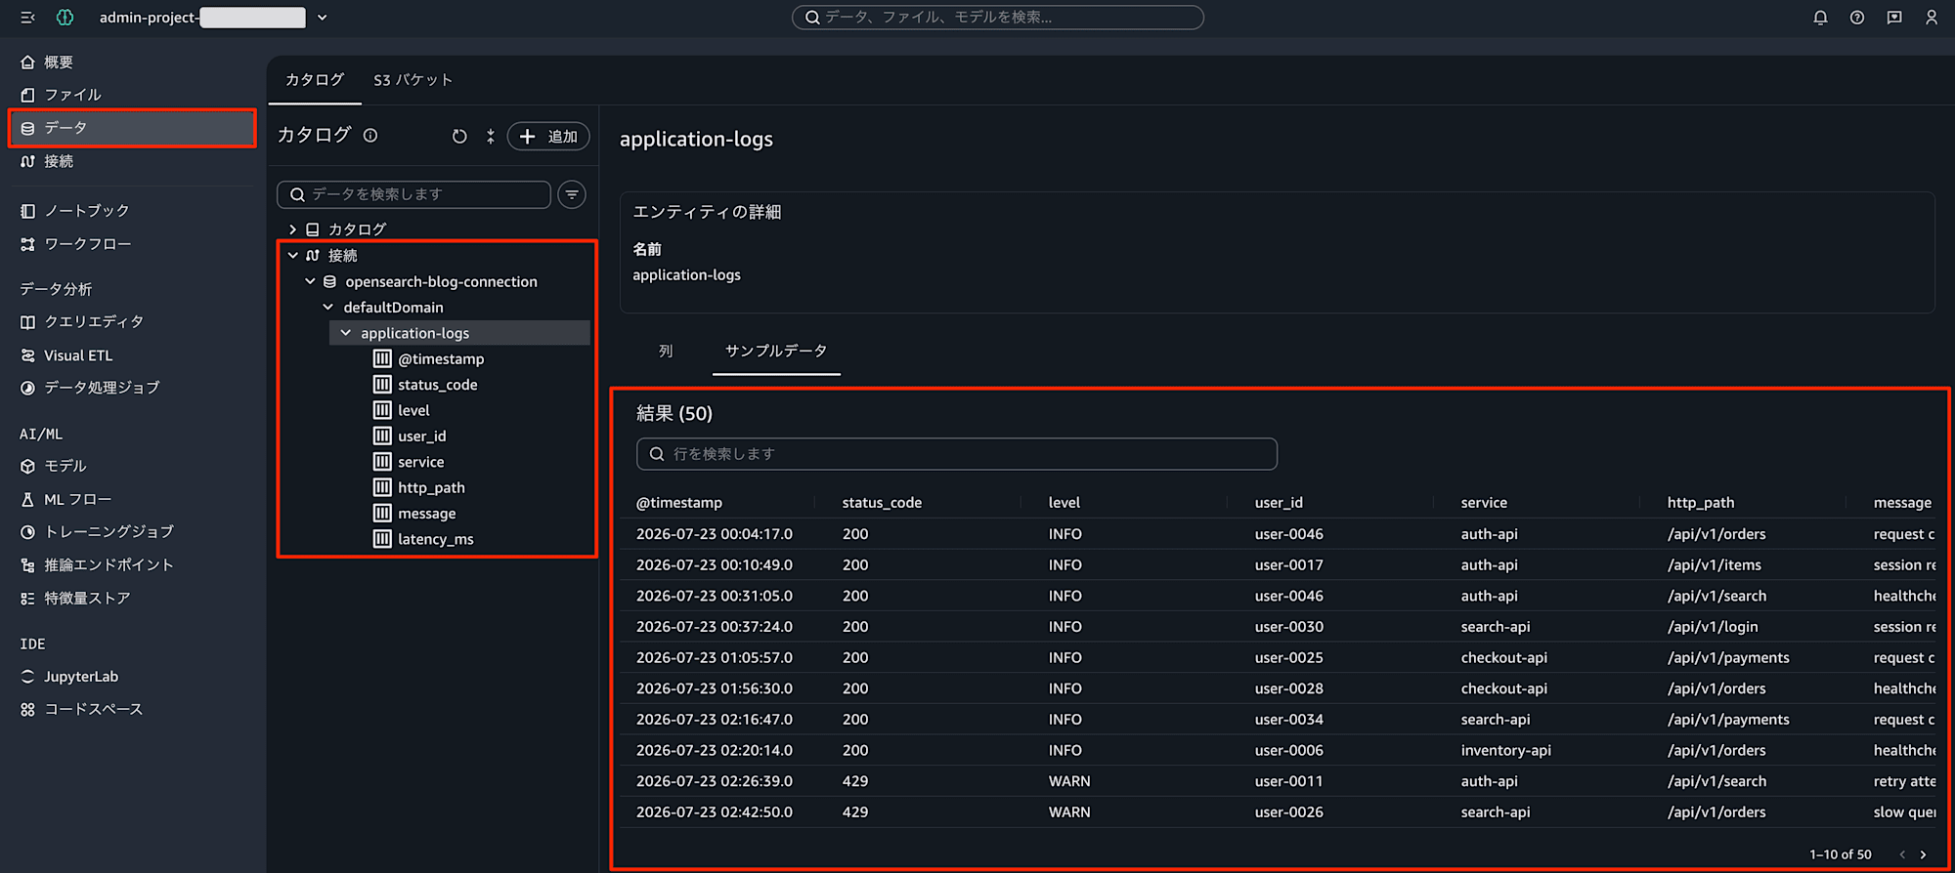The height and width of the screenshot is (873, 1955).
Task: Collapse the opensearch-blog-connection node
Action: [310, 281]
